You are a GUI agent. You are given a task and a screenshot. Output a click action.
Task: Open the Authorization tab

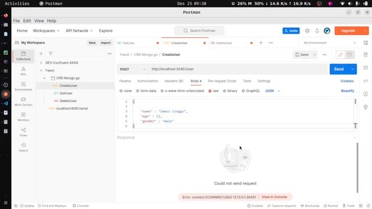pyautogui.click(x=148, y=81)
